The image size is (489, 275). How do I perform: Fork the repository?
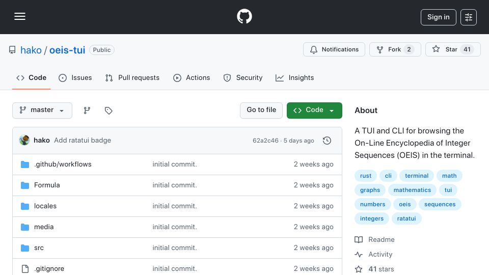tap(395, 49)
